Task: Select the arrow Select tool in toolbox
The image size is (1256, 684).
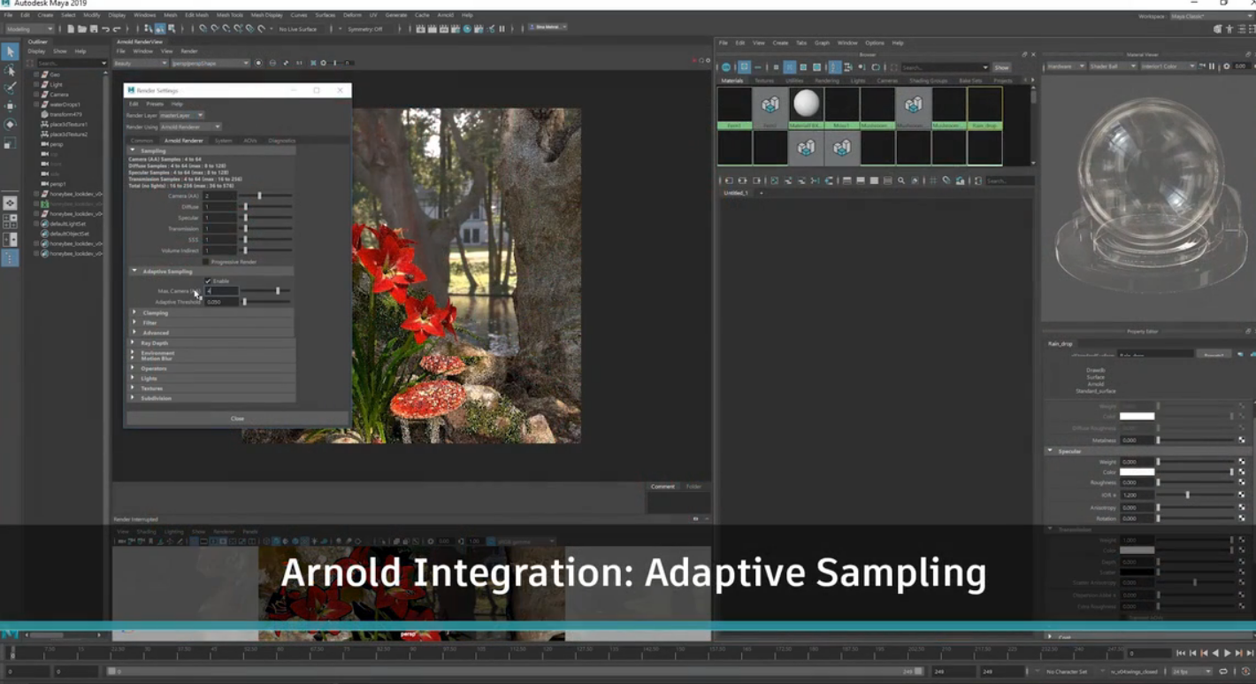Action: tap(10, 52)
